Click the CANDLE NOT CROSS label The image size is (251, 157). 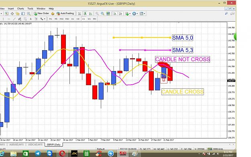tap(182, 59)
